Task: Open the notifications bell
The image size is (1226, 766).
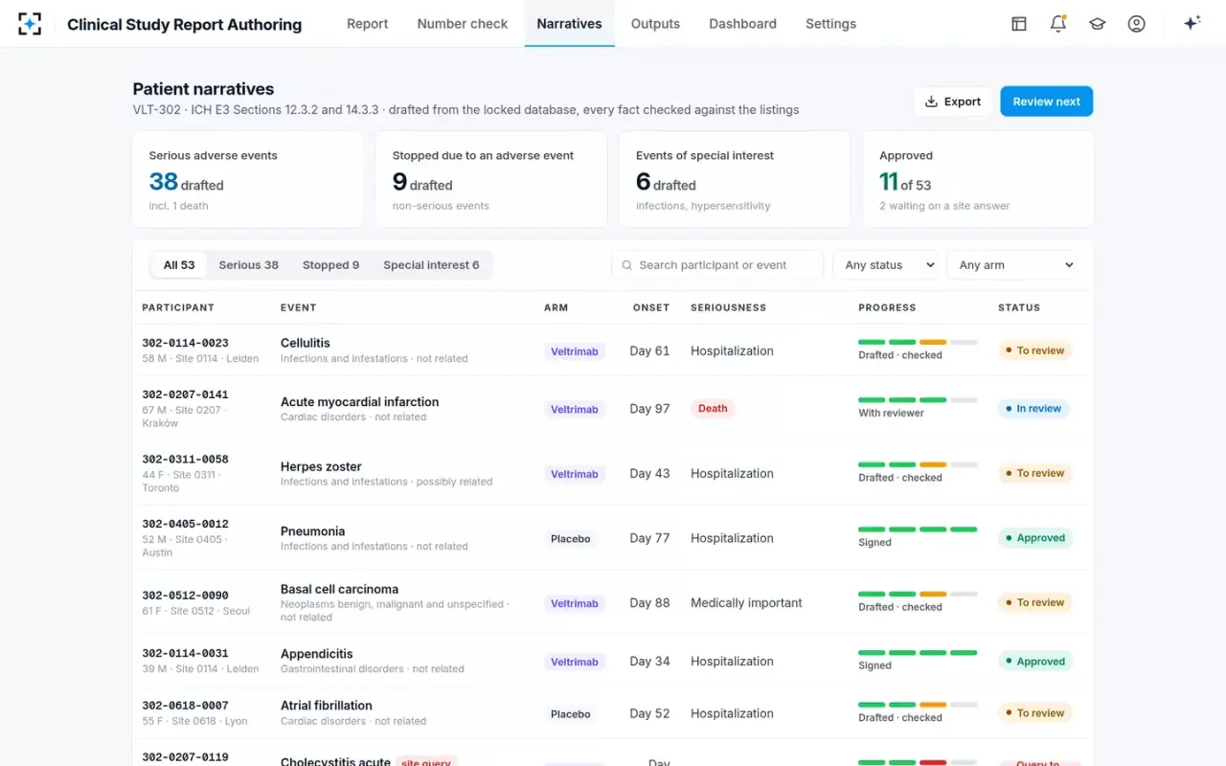Action: click(1058, 24)
